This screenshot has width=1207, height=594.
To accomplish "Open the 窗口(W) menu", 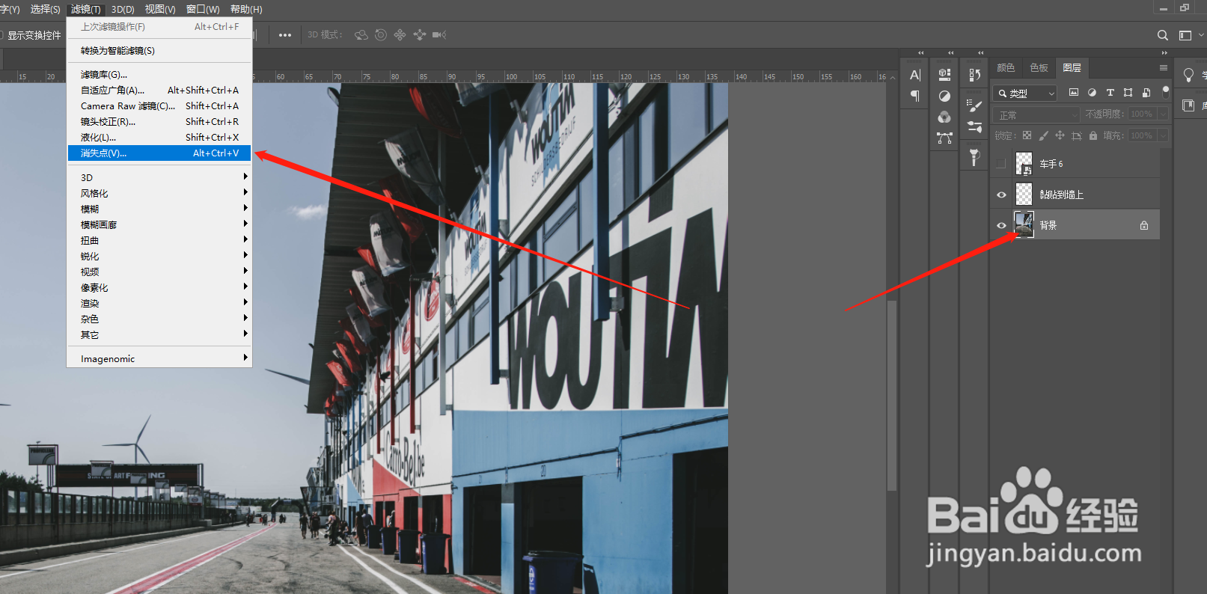I will pos(203,9).
